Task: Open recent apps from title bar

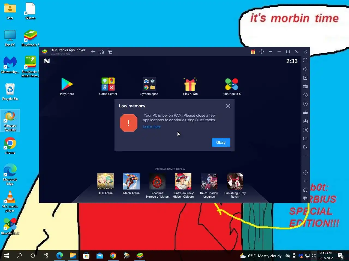Action: click(110, 52)
